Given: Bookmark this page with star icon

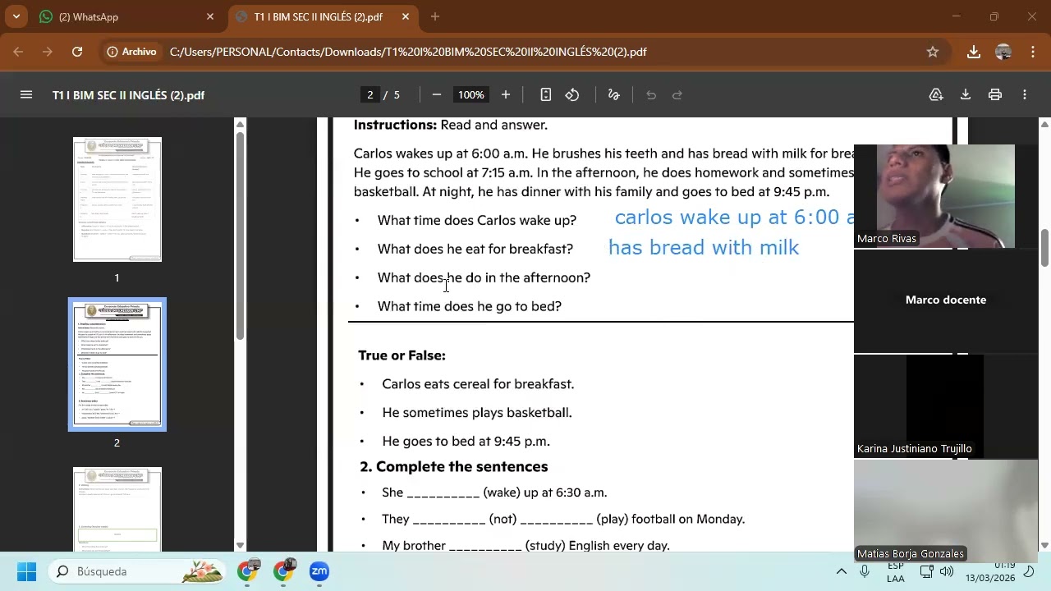Looking at the screenshot, I should pyautogui.click(x=933, y=52).
